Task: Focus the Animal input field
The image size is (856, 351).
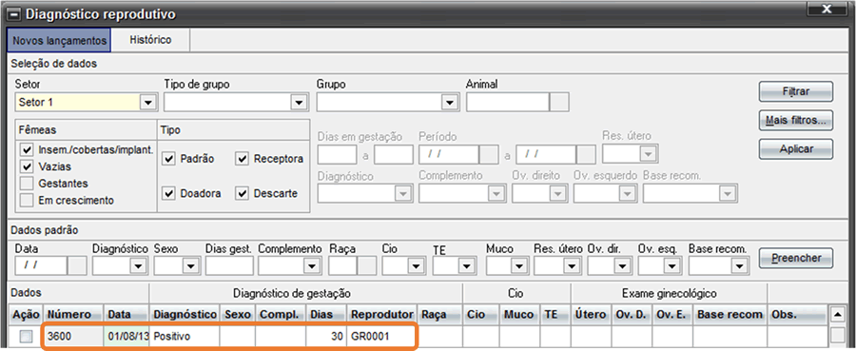Action: pos(507,102)
